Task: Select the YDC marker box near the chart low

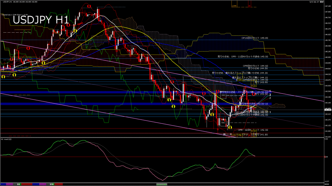Action: 223,123
